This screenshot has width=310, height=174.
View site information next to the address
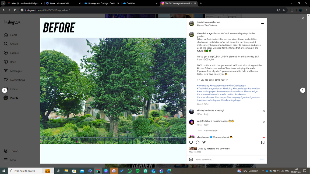coord(22,10)
